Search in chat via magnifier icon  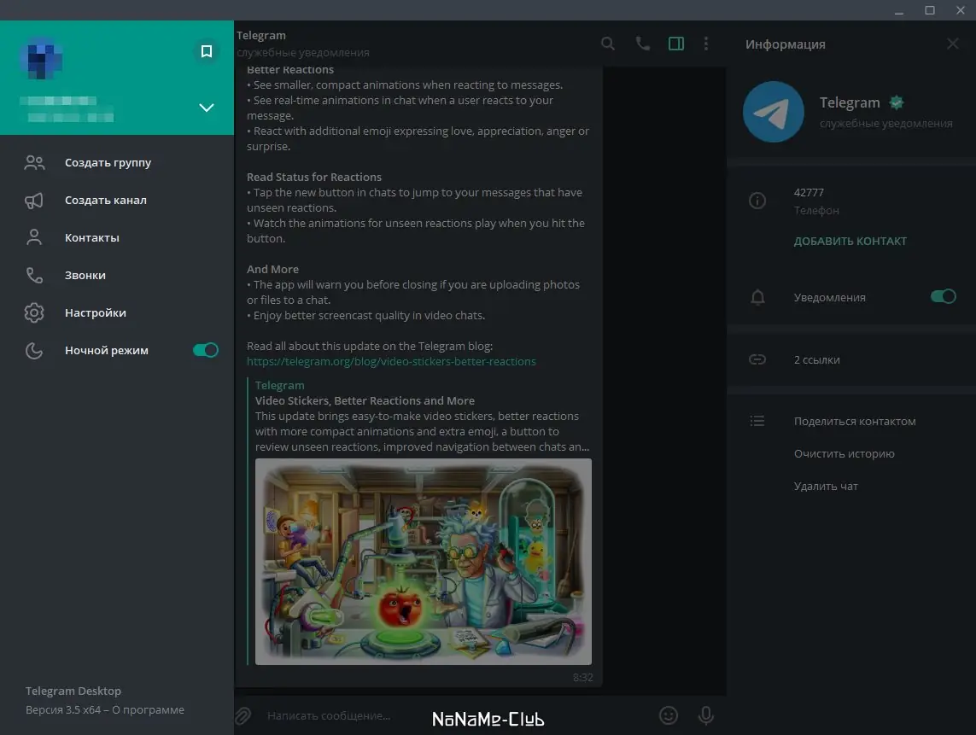[607, 44]
